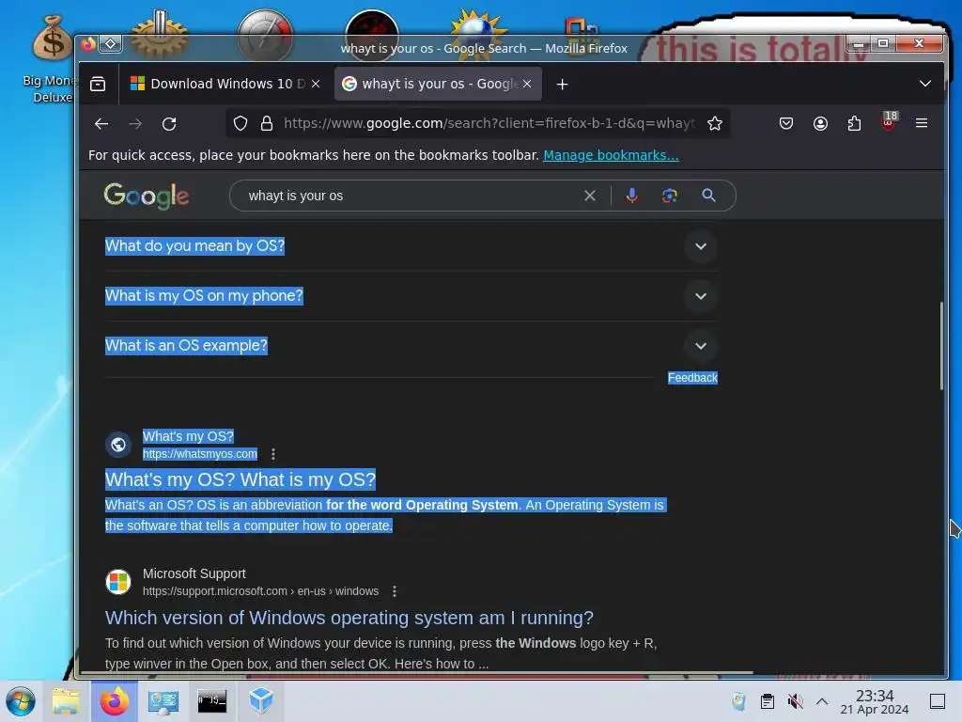Switch to Download Windows 10 tab
Image resolution: width=962 pixels, height=722 pixels.
coord(225,84)
